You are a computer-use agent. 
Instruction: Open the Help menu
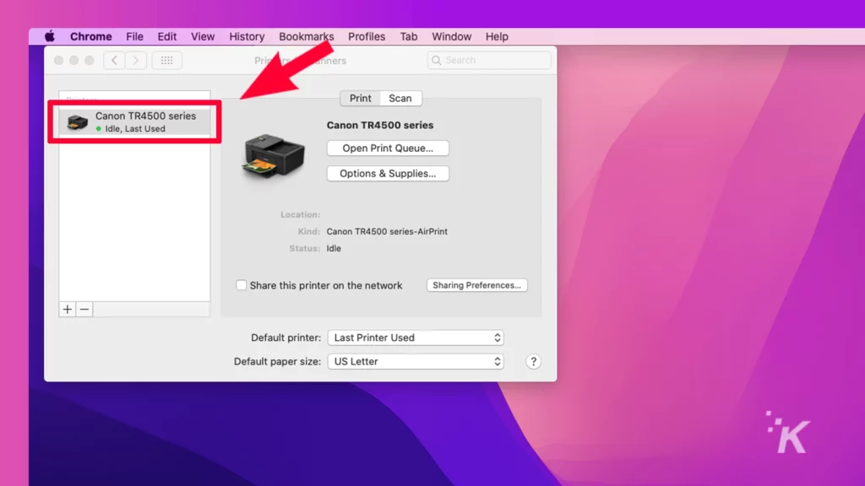click(x=497, y=36)
